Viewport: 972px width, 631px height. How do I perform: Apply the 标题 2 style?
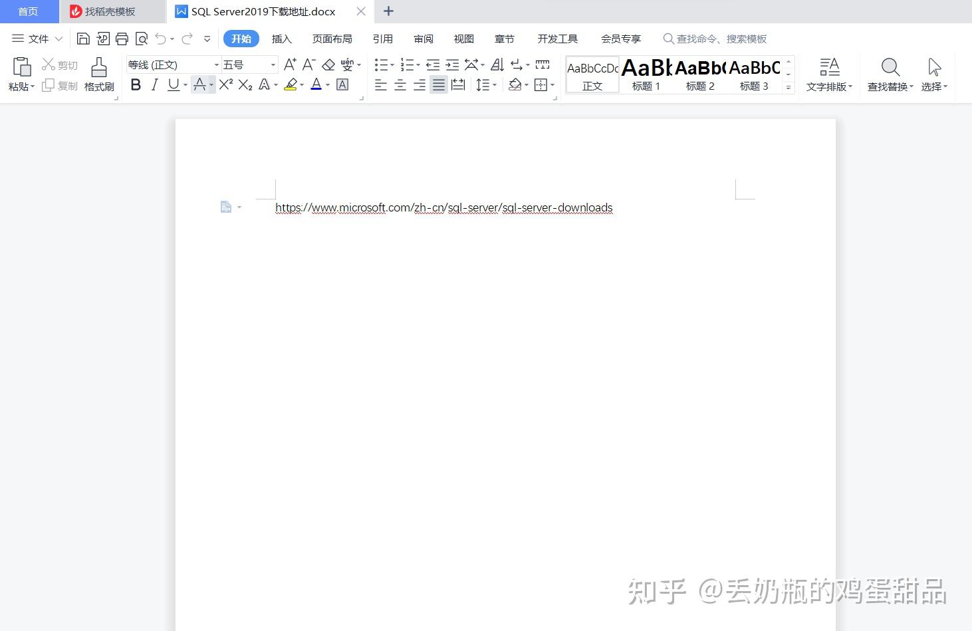700,74
